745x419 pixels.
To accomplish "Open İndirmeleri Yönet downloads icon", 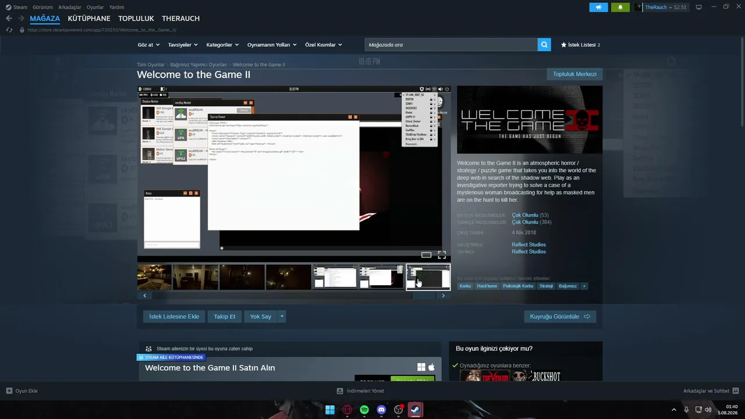I will click(340, 391).
